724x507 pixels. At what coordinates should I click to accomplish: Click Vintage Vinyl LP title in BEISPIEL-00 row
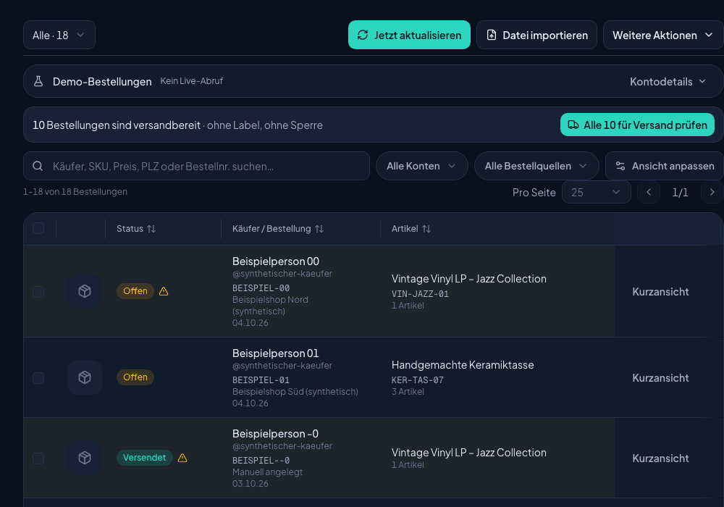[x=468, y=278]
